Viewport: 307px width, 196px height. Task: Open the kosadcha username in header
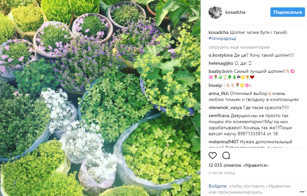235,12
